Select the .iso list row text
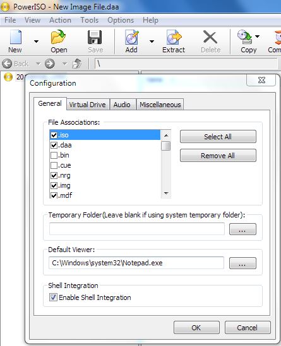Screen dimensions: 281x346 (x=63, y=135)
